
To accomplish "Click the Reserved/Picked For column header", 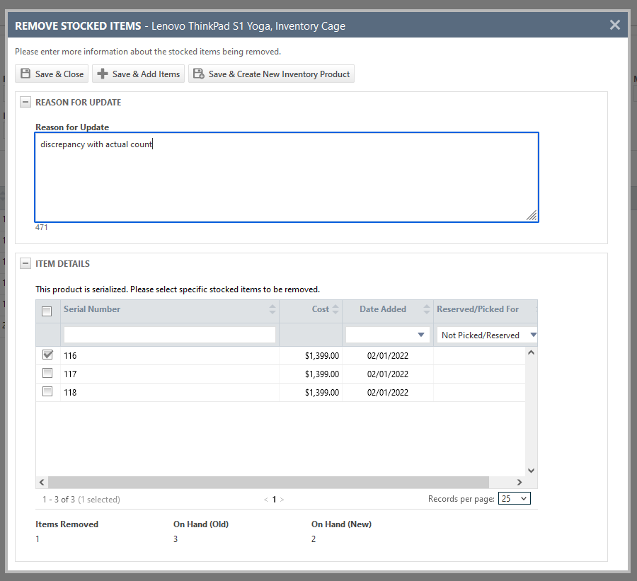I will 478,309.
